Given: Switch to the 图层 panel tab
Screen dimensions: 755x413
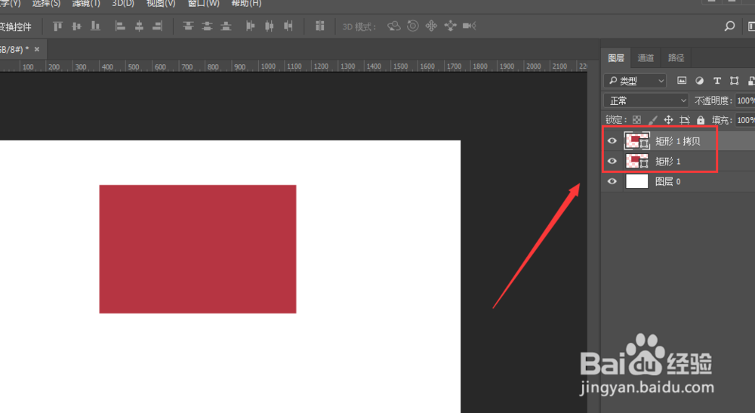Looking at the screenshot, I should pyautogui.click(x=616, y=58).
